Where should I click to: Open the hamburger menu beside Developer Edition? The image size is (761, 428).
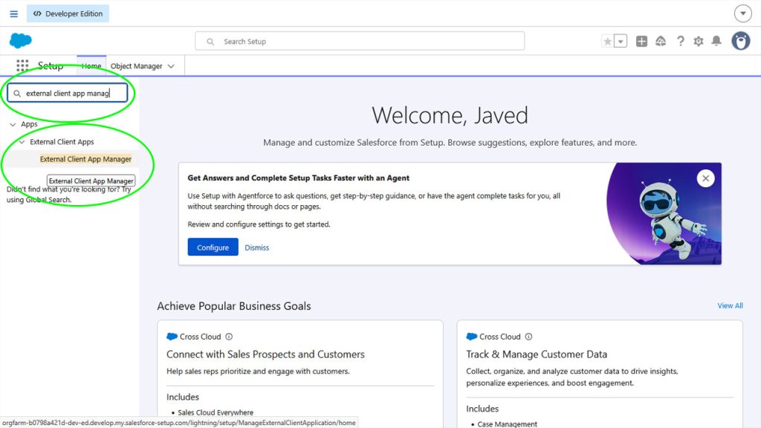tap(13, 13)
